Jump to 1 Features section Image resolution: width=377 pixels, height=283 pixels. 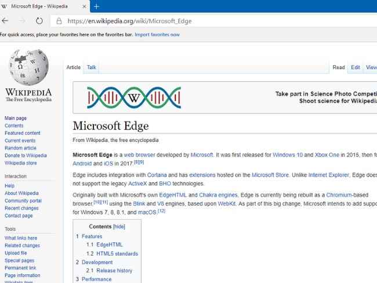[89, 237]
